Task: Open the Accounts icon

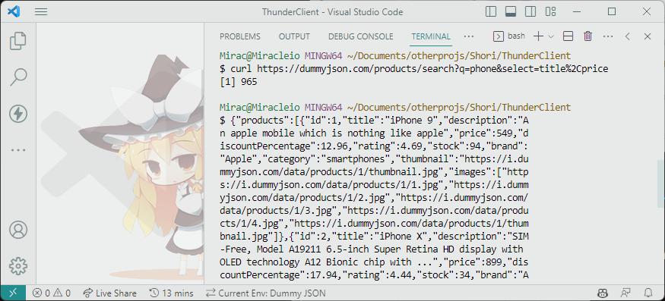Action: [x=17, y=230]
